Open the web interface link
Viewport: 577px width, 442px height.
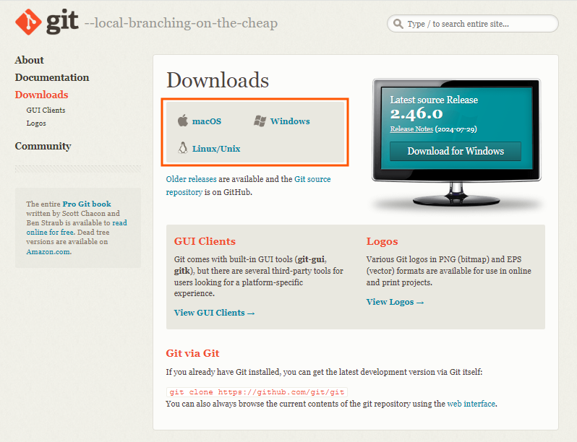(x=471, y=404)
